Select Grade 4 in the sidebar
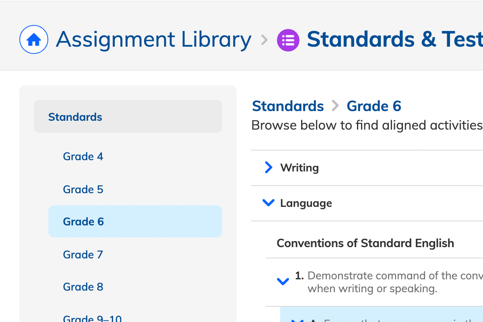Viewport: 483px width, 322px height. click(83, 157)
